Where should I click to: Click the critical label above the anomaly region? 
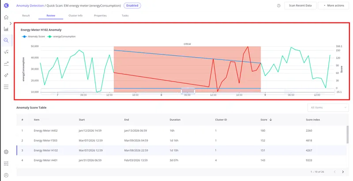click(187, 44)
